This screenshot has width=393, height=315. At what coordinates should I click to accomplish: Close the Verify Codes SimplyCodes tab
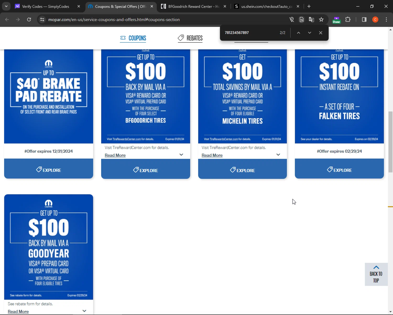[79, 6]
